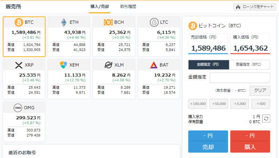Pick the XEM NEM icon

click(x=63, y=65)
